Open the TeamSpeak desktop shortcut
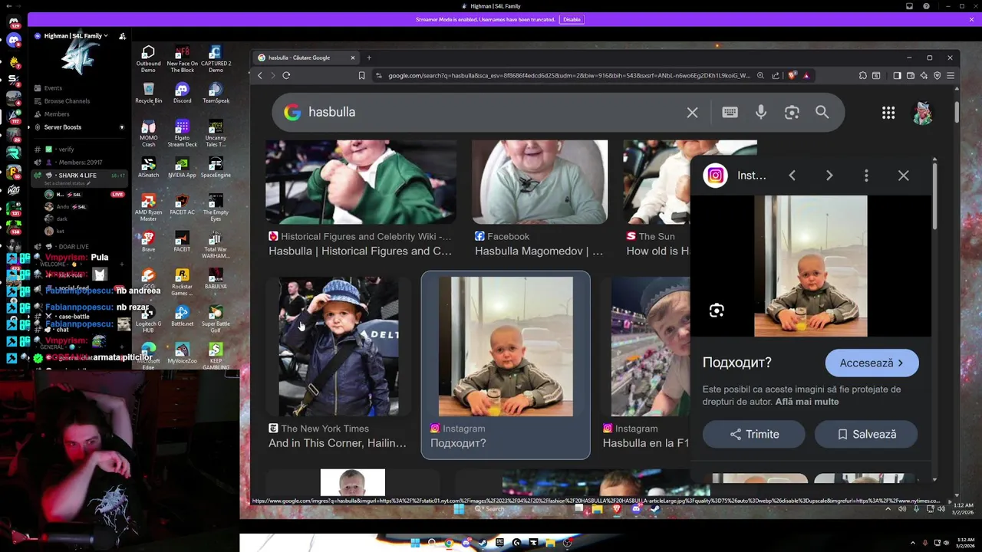Viewport: 982px width, 552px height. (216, 94)
